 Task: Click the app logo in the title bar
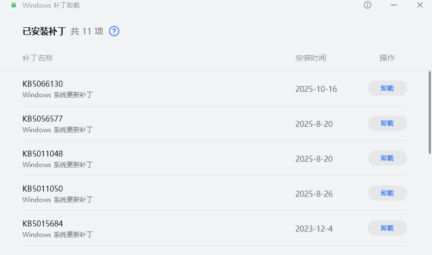pos(14,5)
